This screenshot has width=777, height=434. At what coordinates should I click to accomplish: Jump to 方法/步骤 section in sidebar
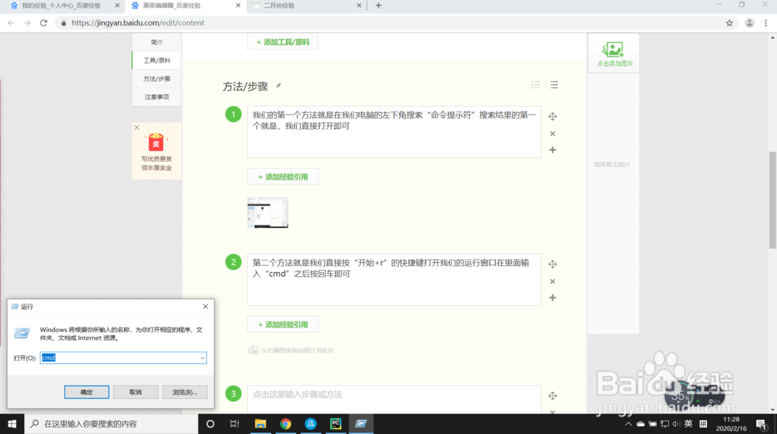(157, 79)
